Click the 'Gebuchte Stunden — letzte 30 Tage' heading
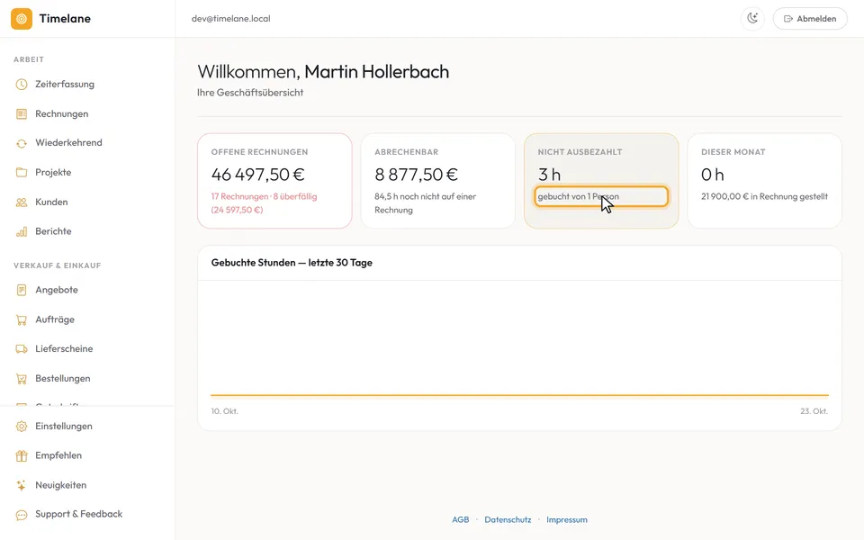This screenshot has width=864, height=540. pos(292,263)
